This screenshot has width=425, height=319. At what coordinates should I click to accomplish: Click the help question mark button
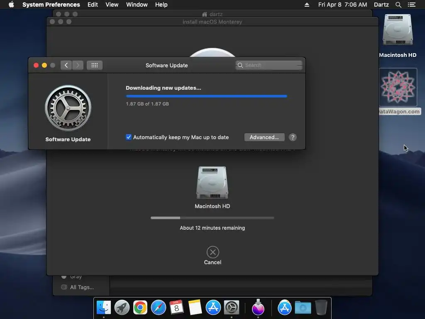[293, 137]
